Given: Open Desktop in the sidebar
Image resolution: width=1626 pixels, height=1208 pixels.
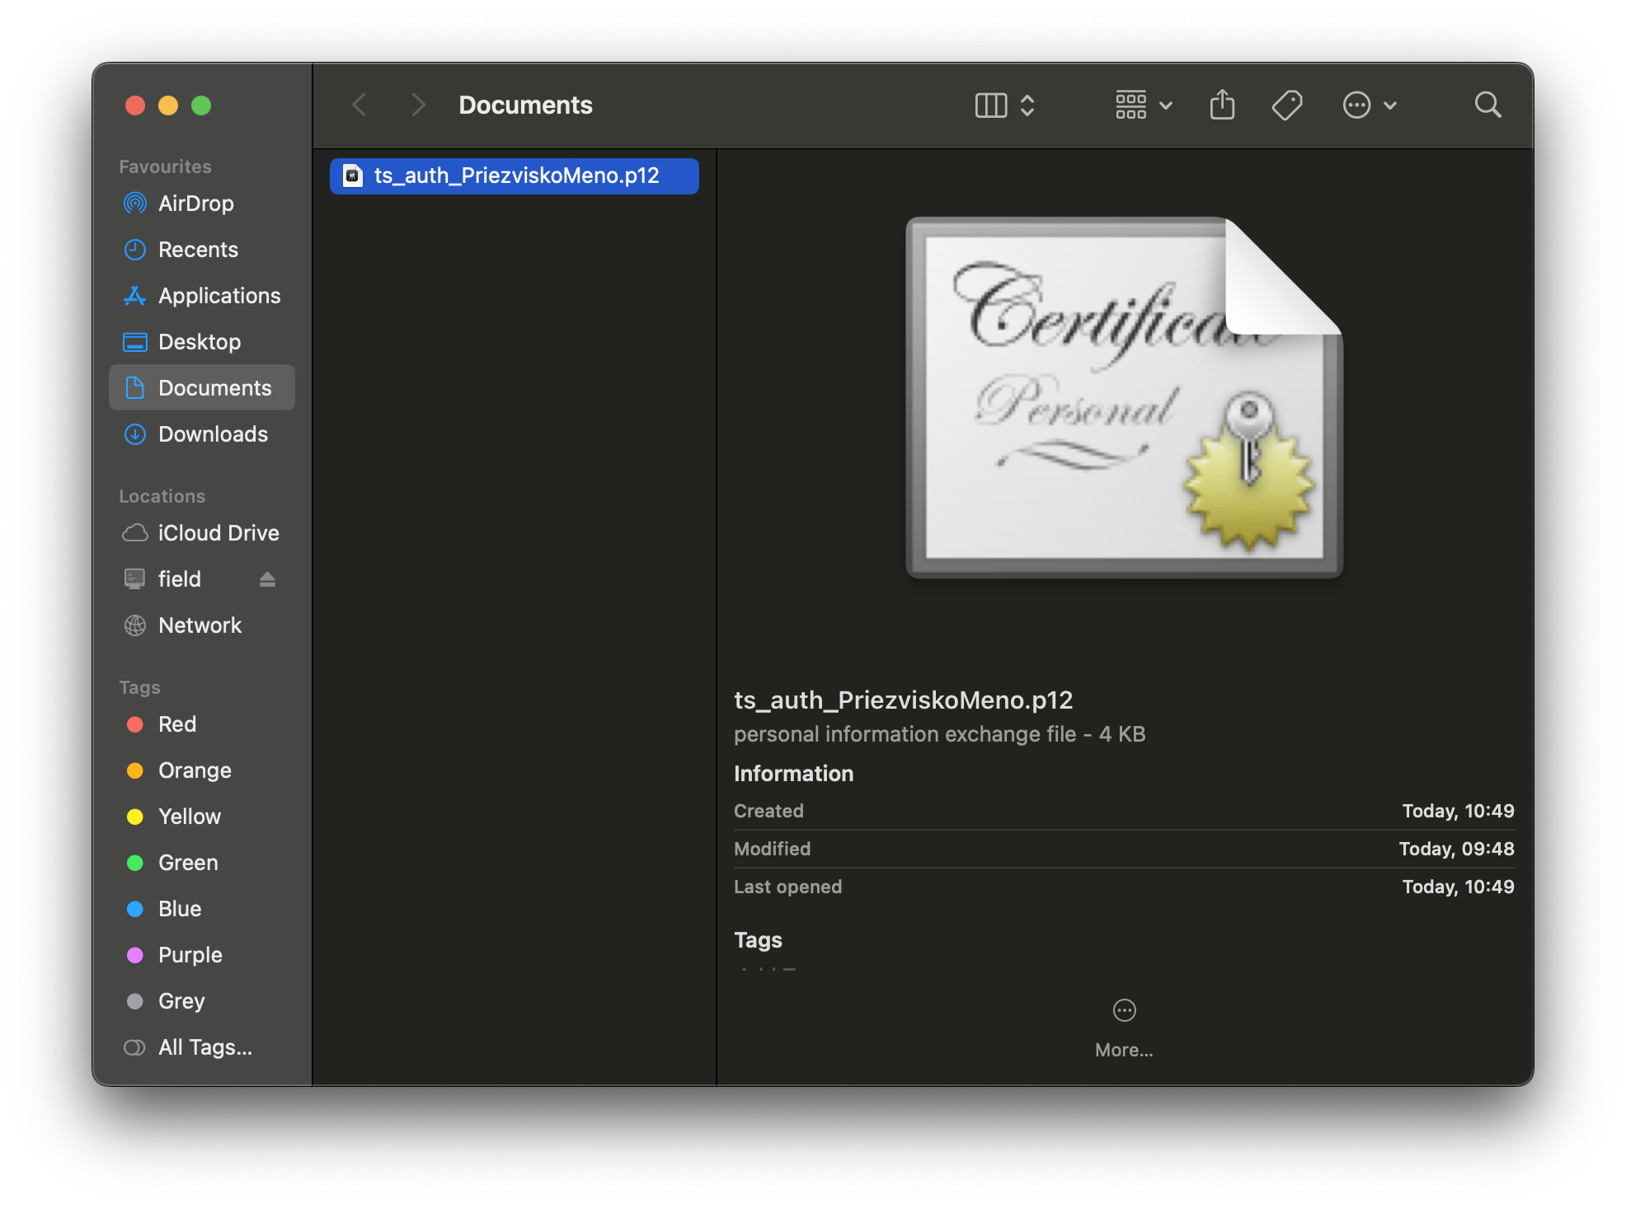Looking at the screenshot, I should pyautogui.click(x=202, y=342).
